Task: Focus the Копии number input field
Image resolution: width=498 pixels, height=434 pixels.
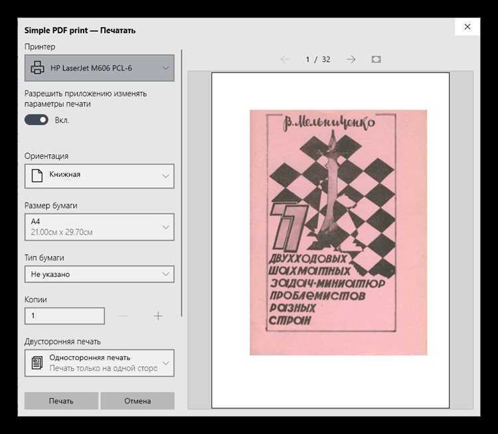Action: coord(64,316)
